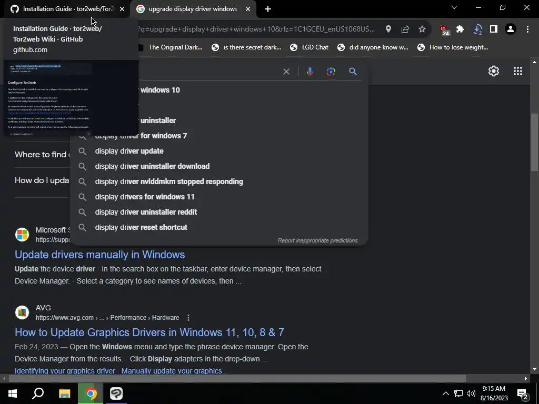Screen dimensions: 539x404
Task: Show hidden system tray icons
Action: pos(445,393)
